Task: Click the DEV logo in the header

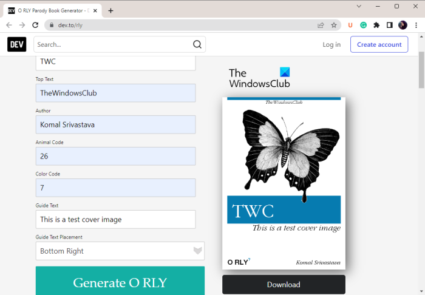Action: [17, 44]
